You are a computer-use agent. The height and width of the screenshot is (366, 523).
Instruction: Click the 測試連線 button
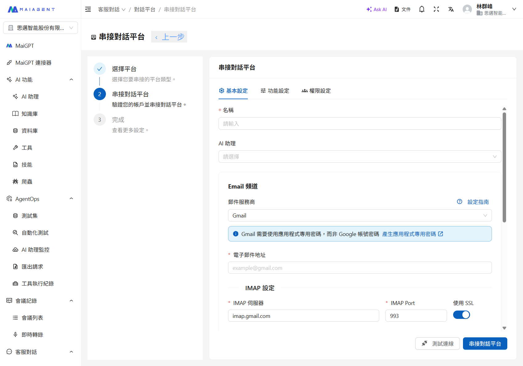pos(437,344)
